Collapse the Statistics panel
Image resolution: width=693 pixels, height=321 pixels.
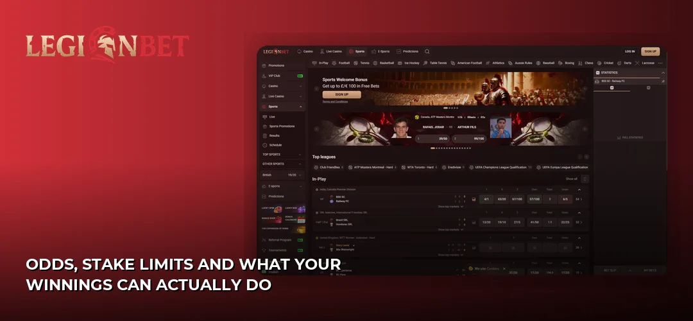coord(663,73)
